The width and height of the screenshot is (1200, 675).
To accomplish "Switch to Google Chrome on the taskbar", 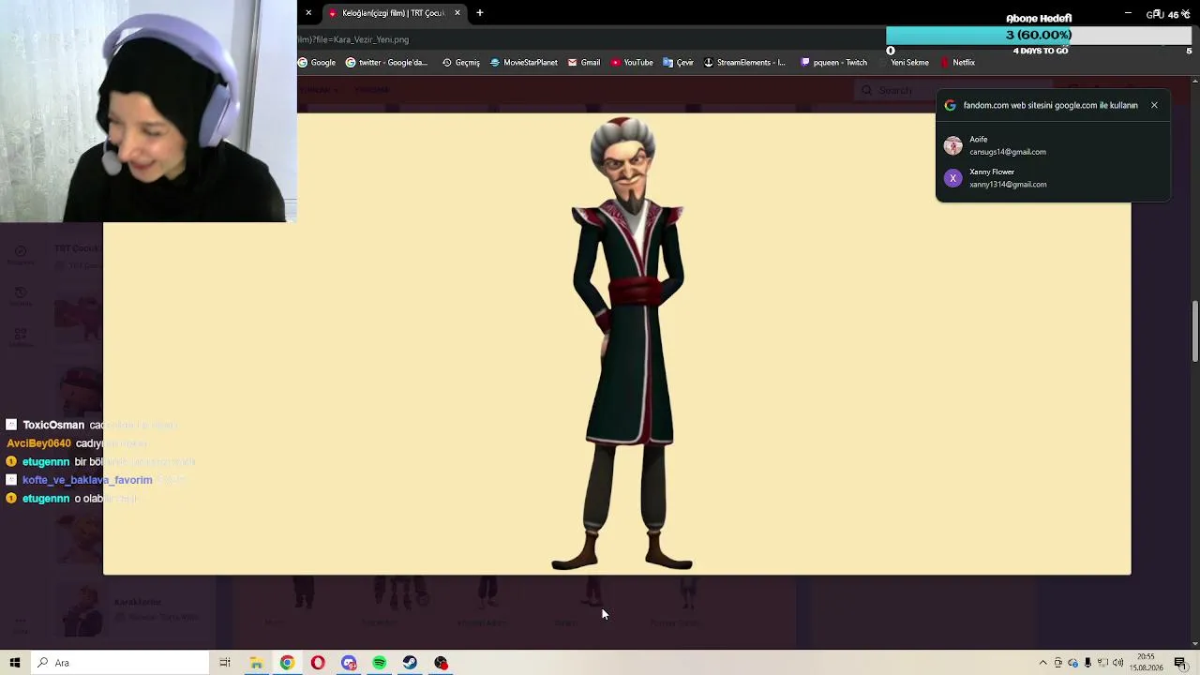I will point(287,663).
